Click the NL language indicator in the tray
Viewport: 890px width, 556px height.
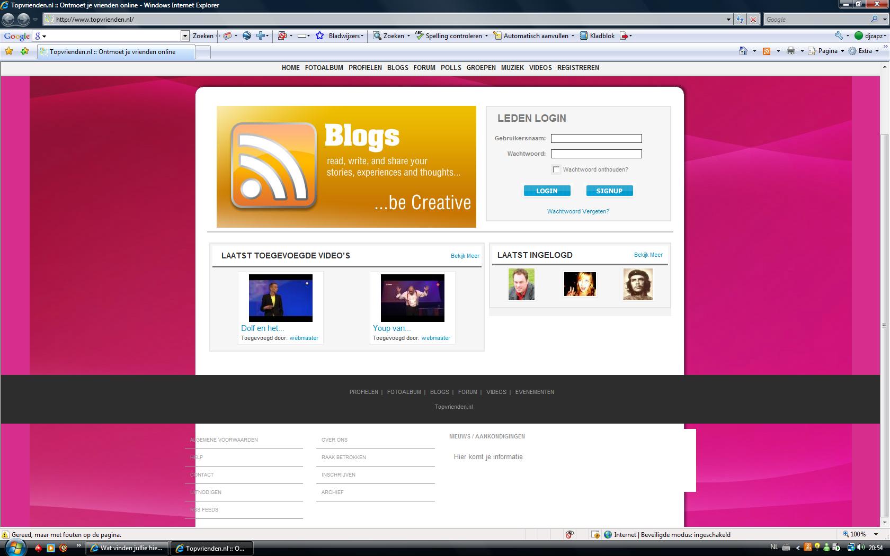774,548
